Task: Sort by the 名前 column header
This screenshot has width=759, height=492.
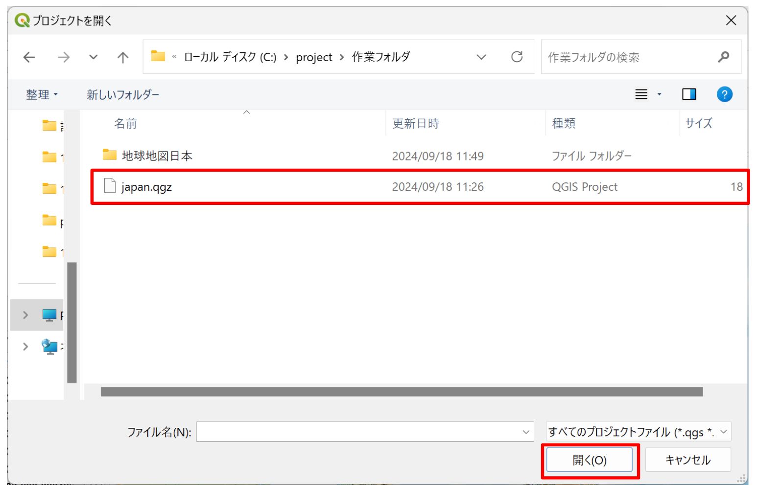Action: [x=125, y=123]
